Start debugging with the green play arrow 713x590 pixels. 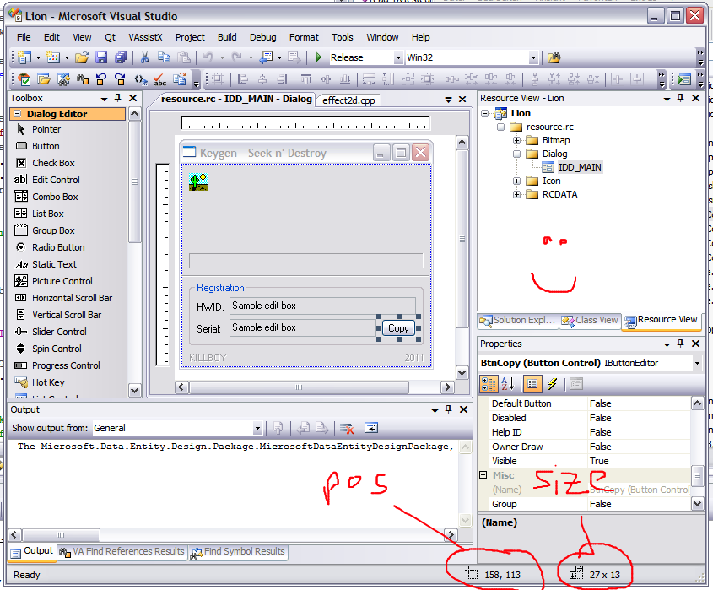pos(319,57)
